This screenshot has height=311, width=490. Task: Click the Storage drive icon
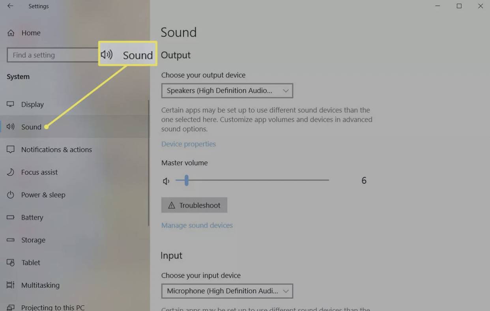[x=11, y=240]
